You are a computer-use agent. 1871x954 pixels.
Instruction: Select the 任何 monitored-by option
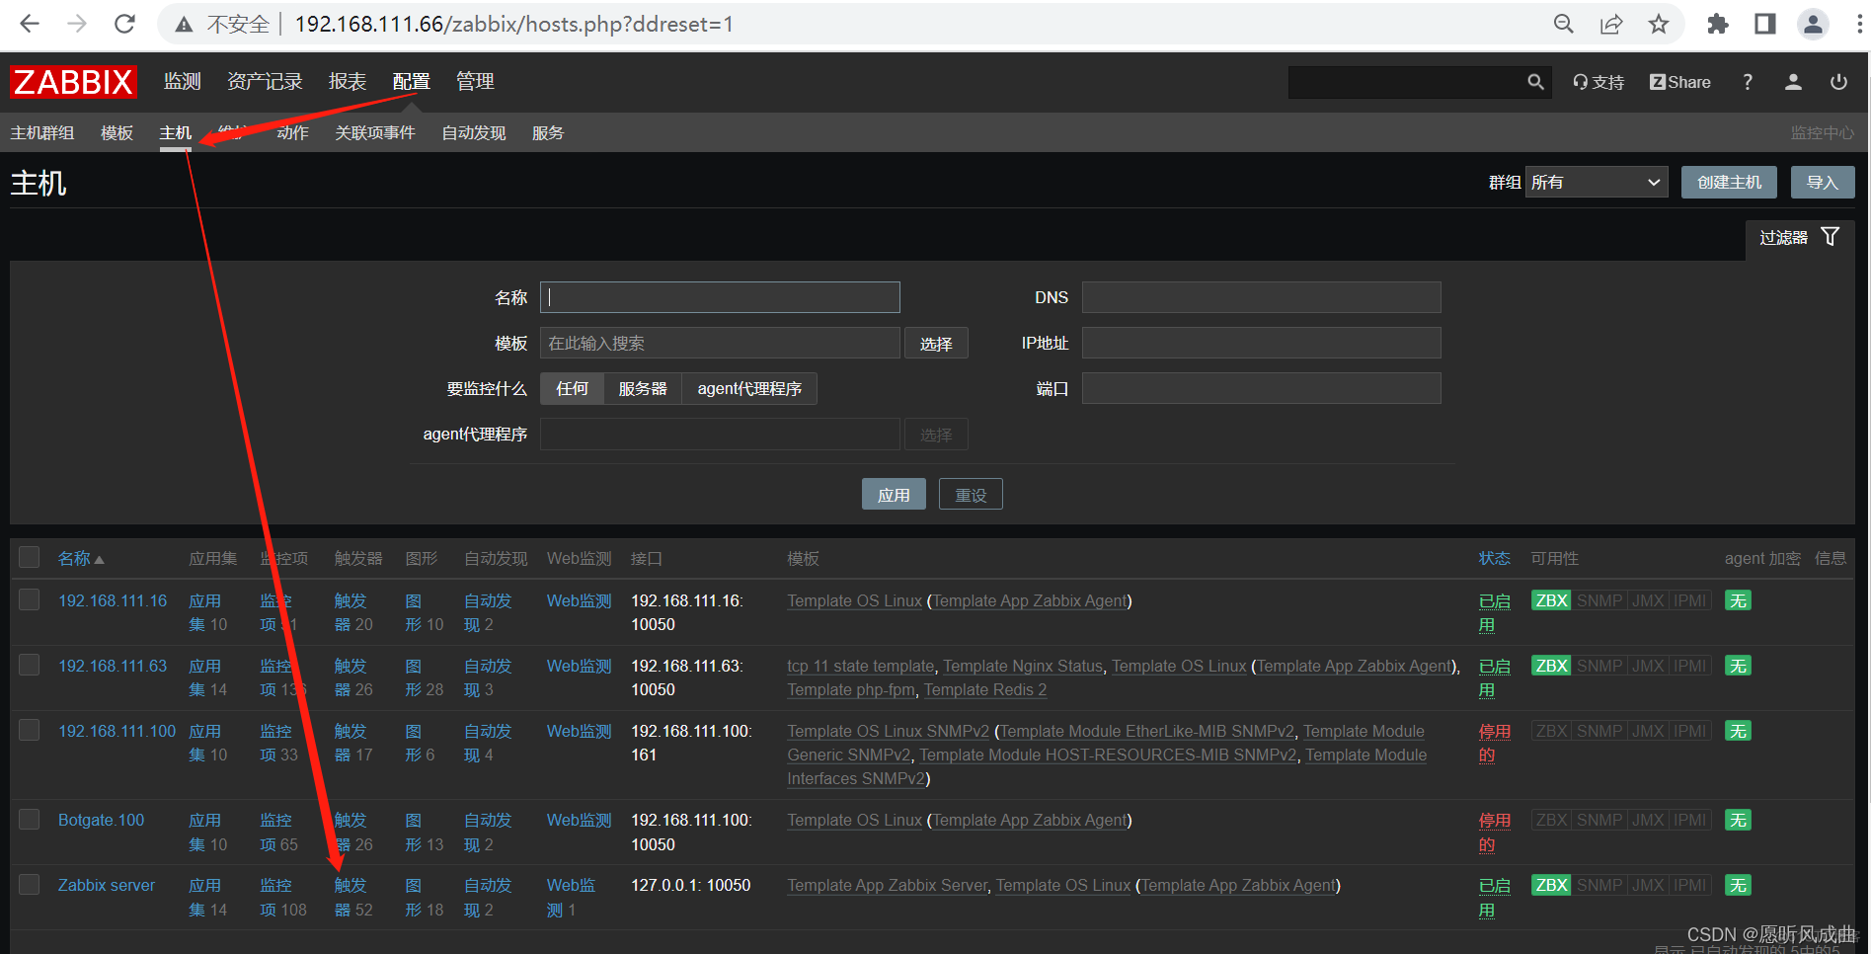click(x=572, y=388)
